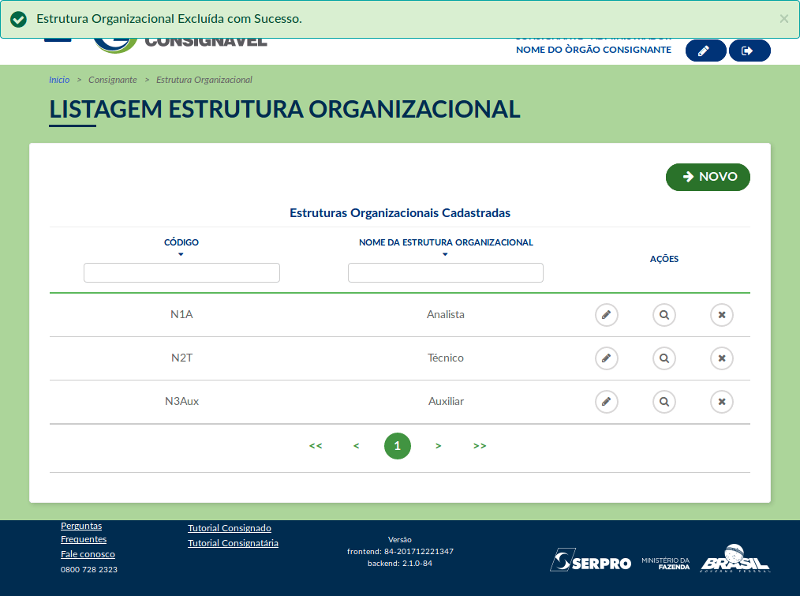Click the phone number 0800 728 2323

(89, 569)
